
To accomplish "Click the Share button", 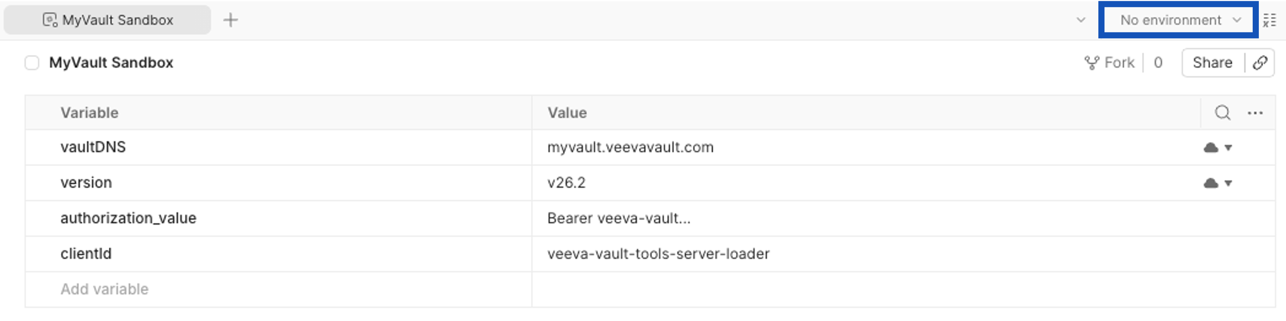I will (1212, 63).
